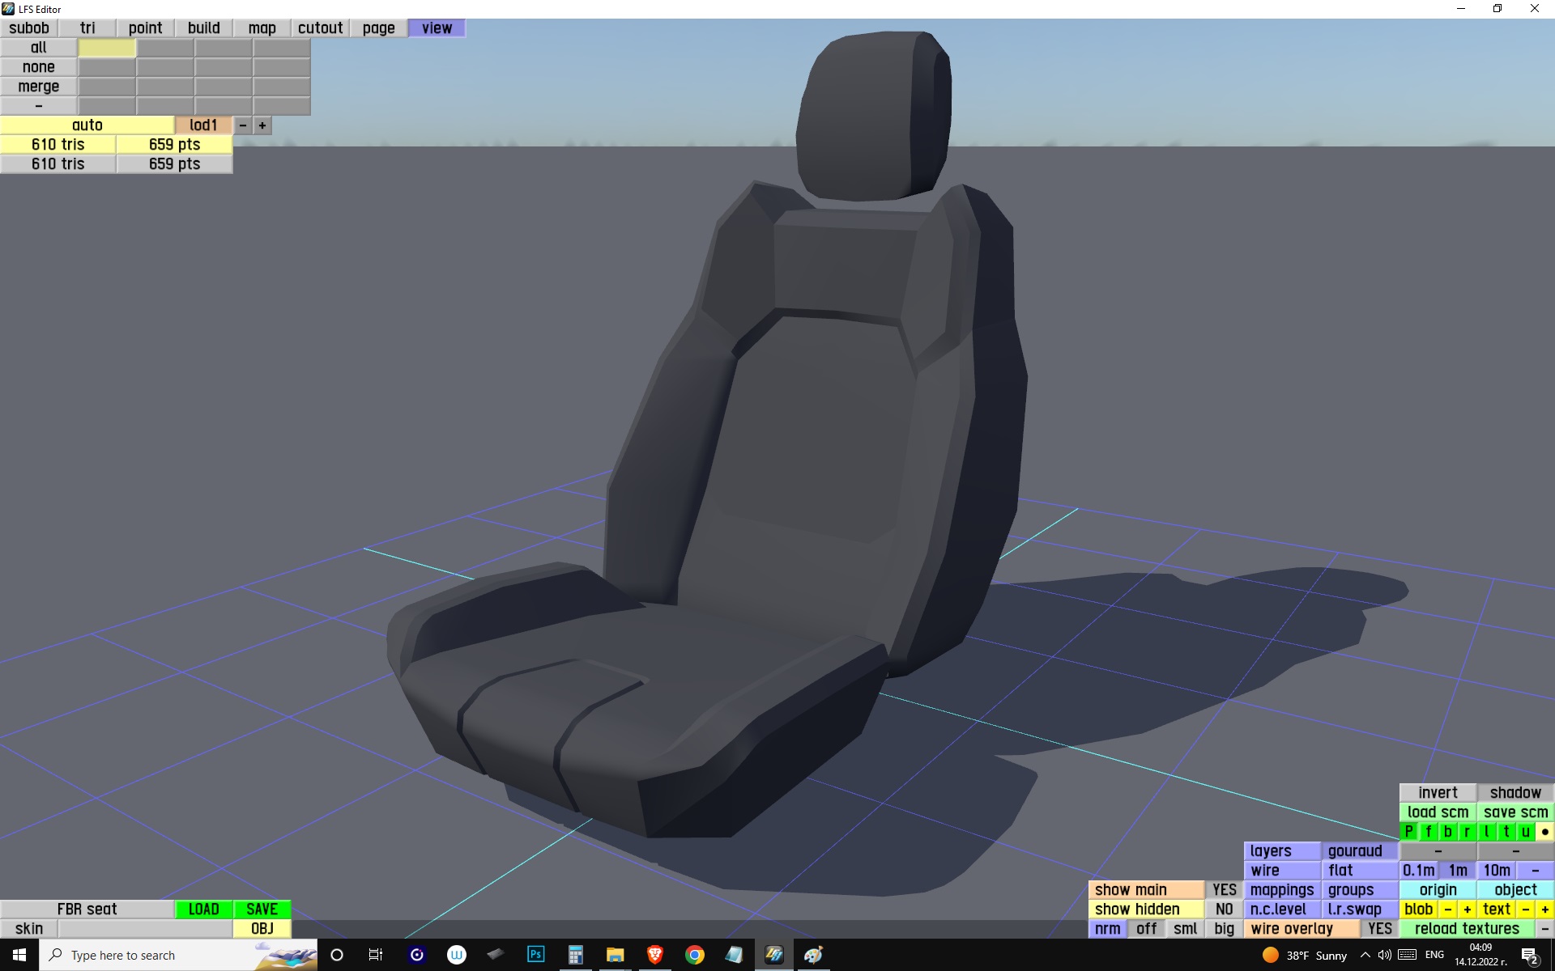The height and width of the screenshot is (971, 1555).
Task: Toggle show main YES setting
Action: point(1224,890)
